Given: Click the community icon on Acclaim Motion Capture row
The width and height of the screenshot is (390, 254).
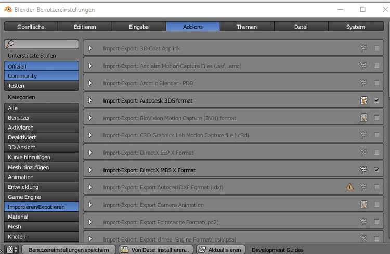Looking at the screenshot, I should tap(363, 66).
